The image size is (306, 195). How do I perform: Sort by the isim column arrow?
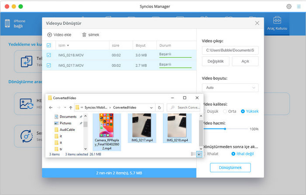pyautogui.click(x=68, y=45)
